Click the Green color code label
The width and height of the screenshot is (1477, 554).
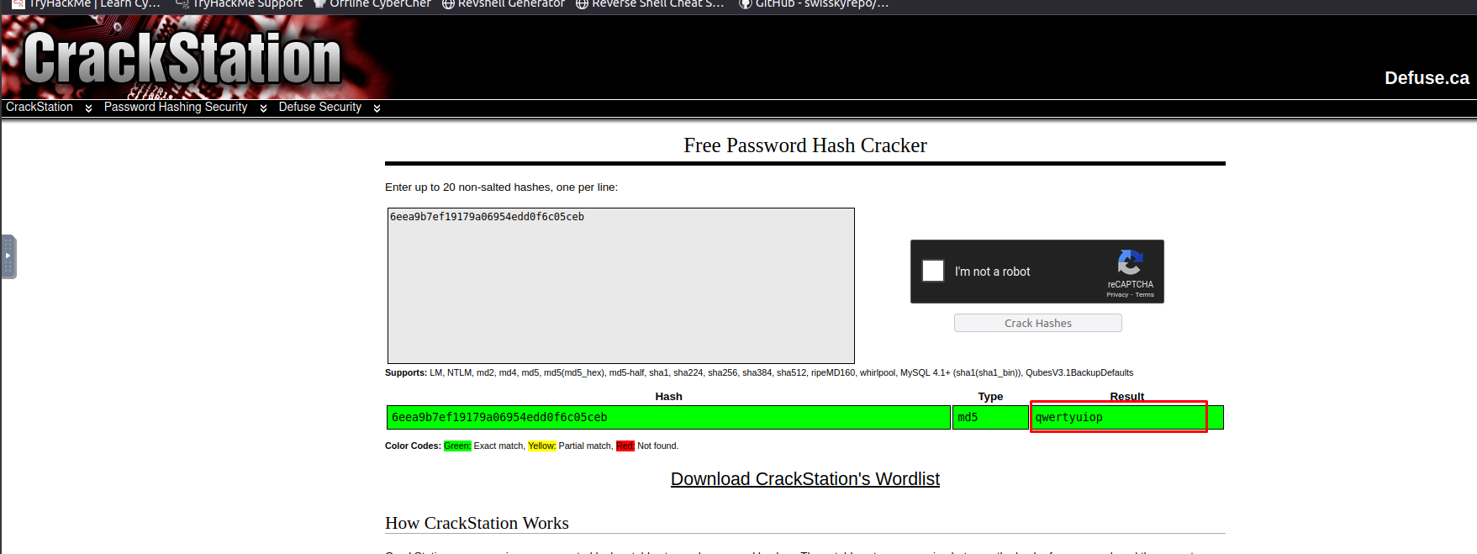457,446
